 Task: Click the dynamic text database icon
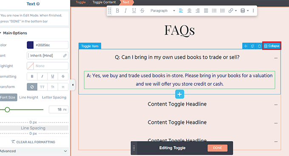[x=243, y=11]
